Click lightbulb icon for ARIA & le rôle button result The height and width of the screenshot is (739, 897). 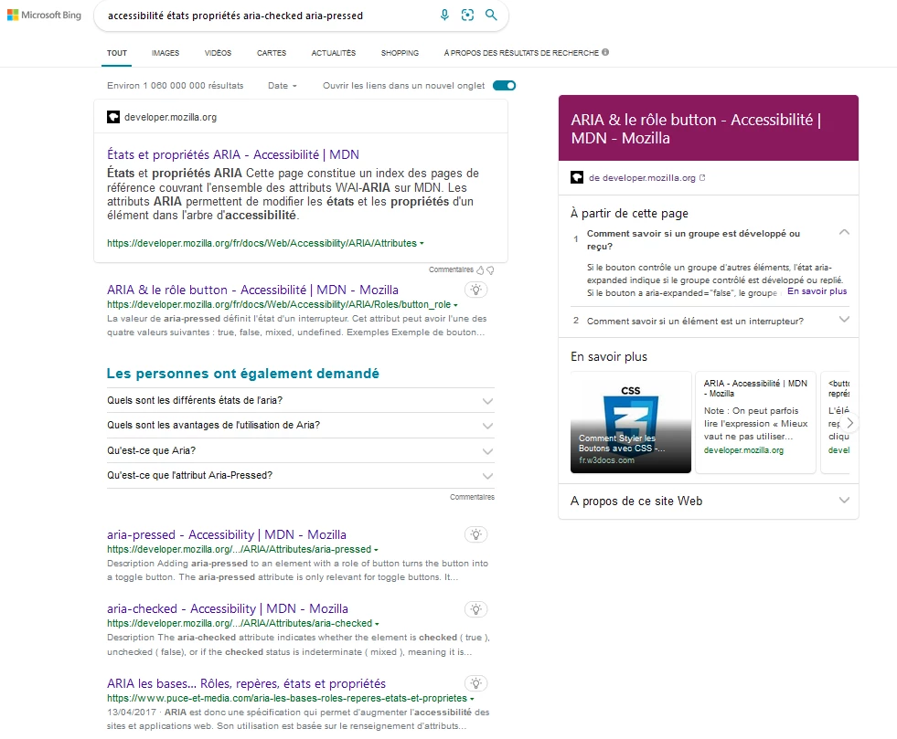click(476, 290)
